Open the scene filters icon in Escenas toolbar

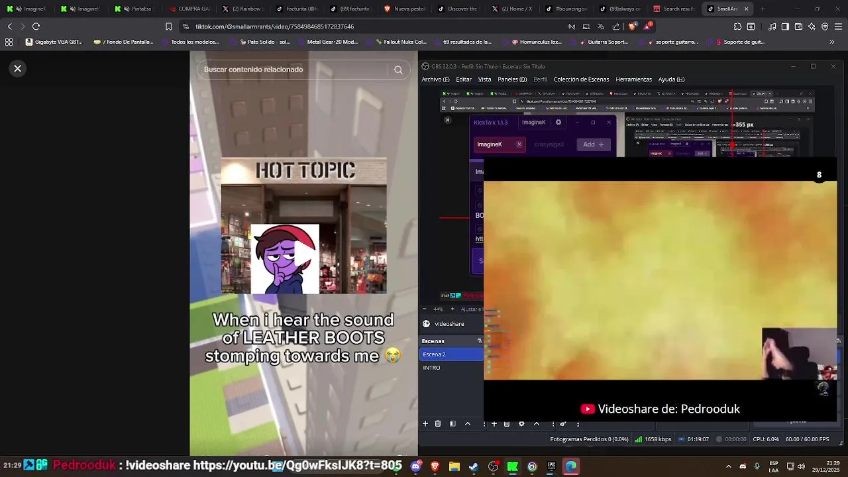452,424
